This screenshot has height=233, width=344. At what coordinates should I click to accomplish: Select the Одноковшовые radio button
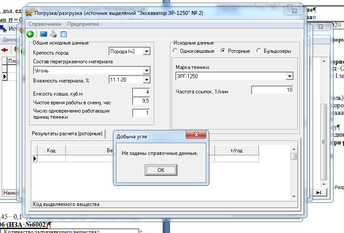175,51
